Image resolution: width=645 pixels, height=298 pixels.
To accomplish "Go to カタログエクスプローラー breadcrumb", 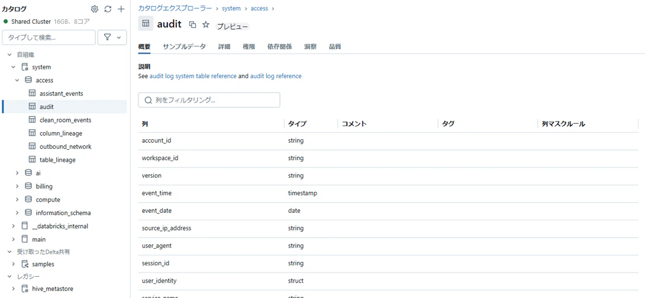I will click(x=175, y=8).
